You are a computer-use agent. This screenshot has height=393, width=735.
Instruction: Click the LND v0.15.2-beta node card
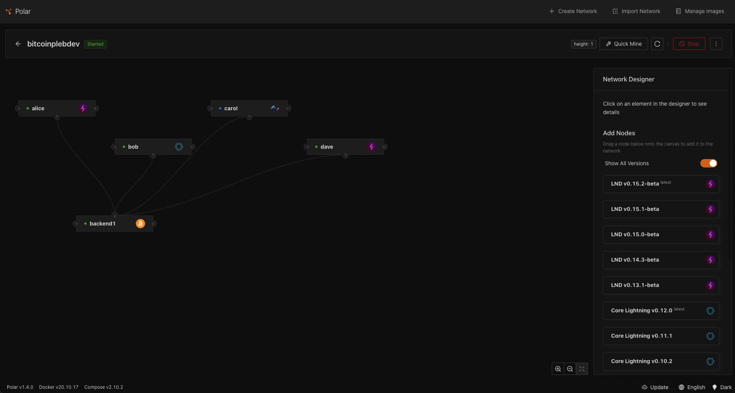(x=661, y=184)
